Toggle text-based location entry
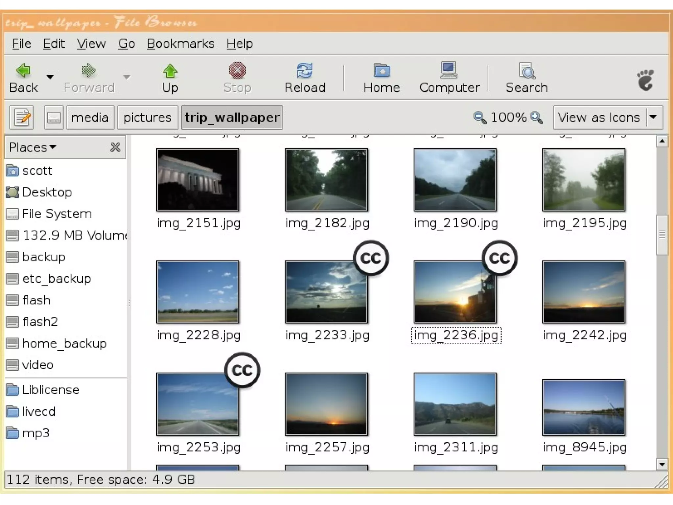This screenshot has height=505, width=673. 22,118
